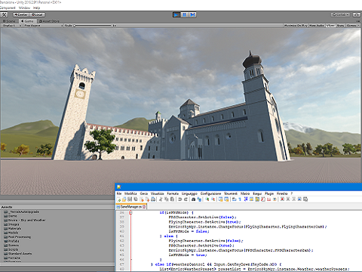This screenshot has height=272, width=362.
Task: Select the Post Processing folder
Action: 17,237
